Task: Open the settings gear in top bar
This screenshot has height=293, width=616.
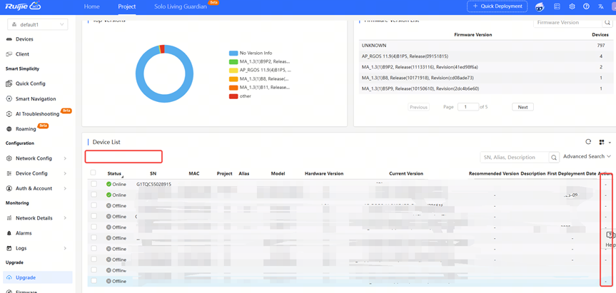Action: pos(572,6)
